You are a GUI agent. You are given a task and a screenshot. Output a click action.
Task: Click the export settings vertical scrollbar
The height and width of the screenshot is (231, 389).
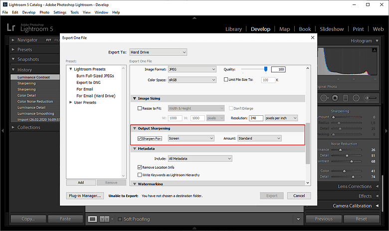pyautogui.click(x=308, y=143)
